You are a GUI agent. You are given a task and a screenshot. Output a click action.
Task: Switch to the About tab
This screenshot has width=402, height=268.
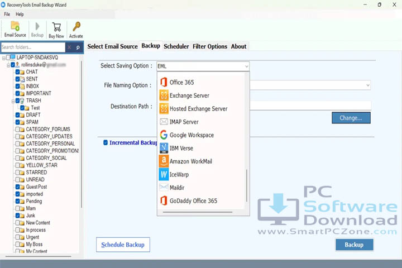tap(238, 46)
